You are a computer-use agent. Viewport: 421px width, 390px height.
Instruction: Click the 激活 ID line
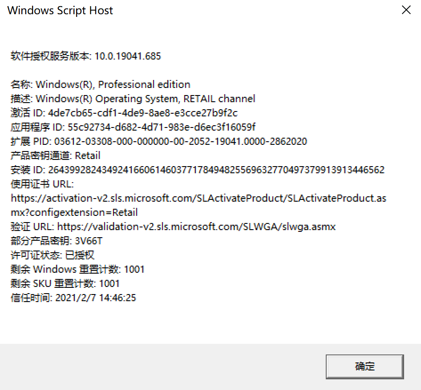click(x=124, y=113)
